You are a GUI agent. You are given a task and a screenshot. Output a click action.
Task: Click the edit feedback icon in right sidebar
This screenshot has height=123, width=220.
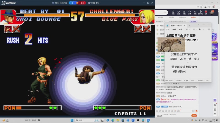tap(215, 114)
